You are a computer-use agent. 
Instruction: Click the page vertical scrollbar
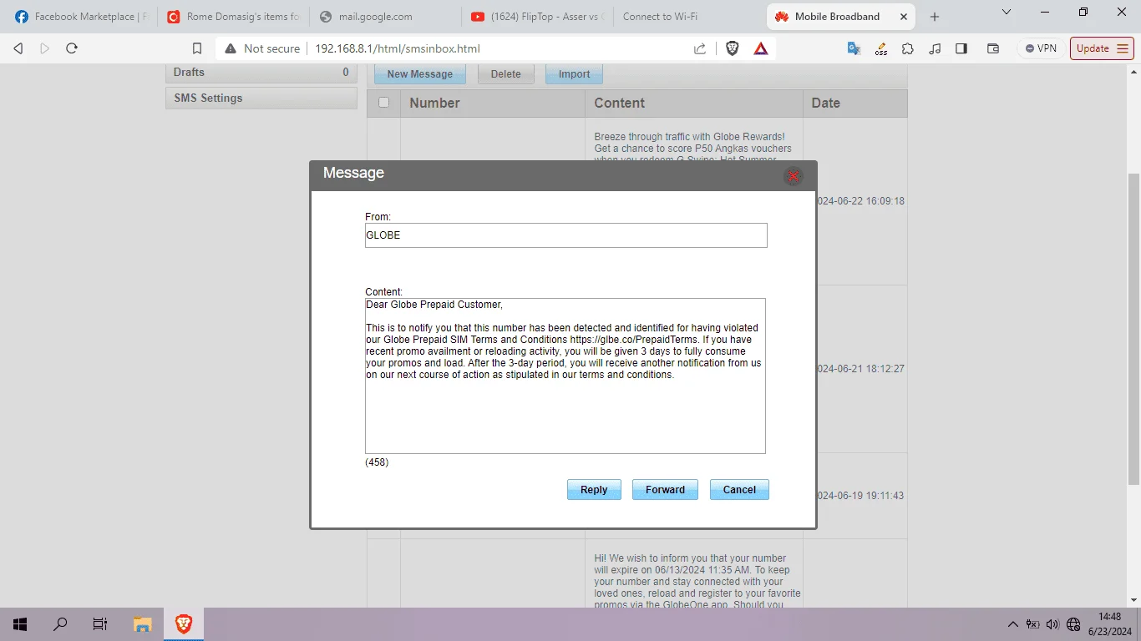pyautogui.click(x=1134, y=329)
